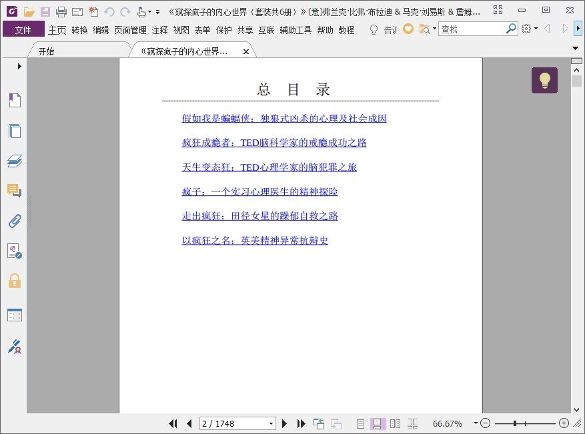Close the 窥探疯子的内心世界 document tab
This screenshot has width=585, height=434.
pyautogui.click(x=246, y=52)
